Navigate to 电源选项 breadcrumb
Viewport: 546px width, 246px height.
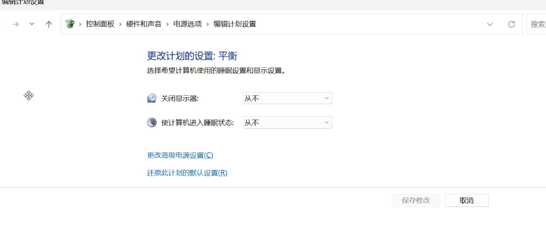[188, 24]
